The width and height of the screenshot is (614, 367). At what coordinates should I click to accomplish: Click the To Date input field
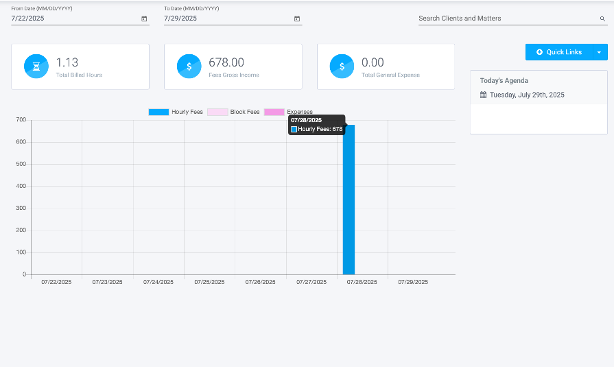pos(226,19)
